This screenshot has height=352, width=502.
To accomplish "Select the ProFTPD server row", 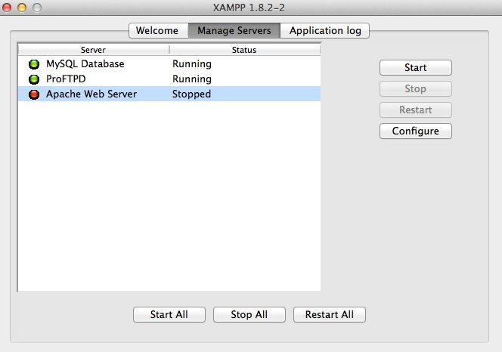I will [x=169, y=79].
